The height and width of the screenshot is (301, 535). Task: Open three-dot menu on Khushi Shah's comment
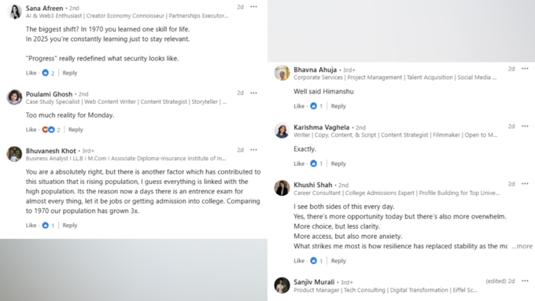click(525, 184)
